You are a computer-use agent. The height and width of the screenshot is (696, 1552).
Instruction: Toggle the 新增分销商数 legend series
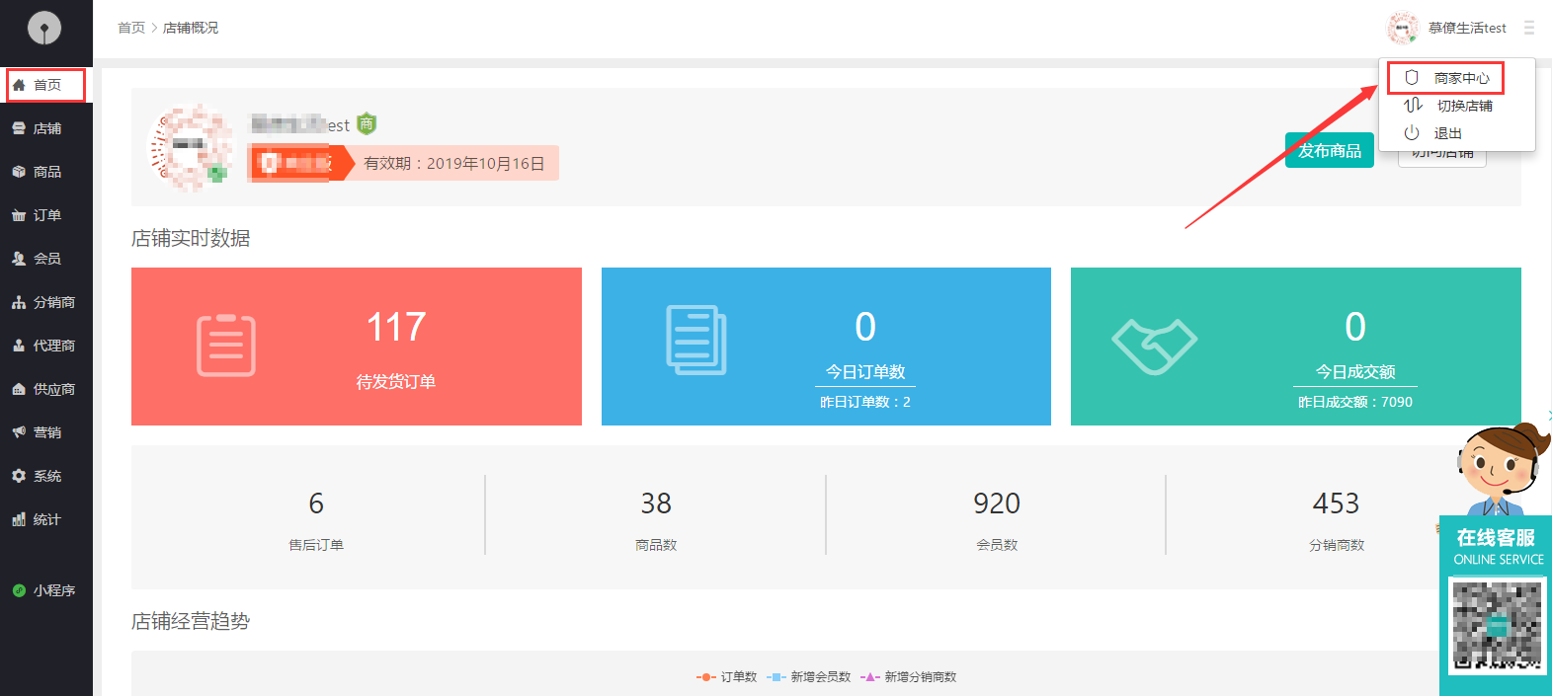click(909, 677)
